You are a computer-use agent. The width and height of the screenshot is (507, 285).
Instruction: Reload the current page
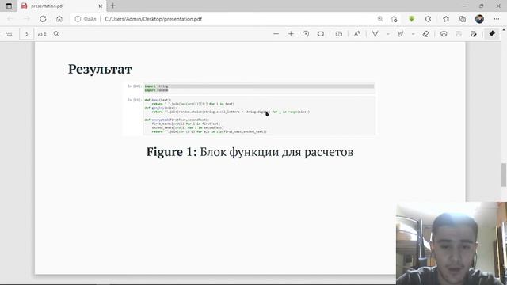coord(43,19)
